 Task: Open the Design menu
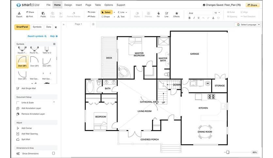pos(68,5)
